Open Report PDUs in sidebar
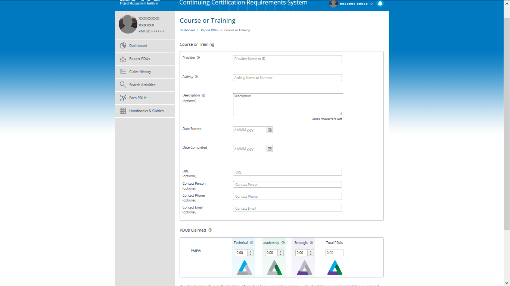Screen dimensions: 510x286 click(144, 58)
